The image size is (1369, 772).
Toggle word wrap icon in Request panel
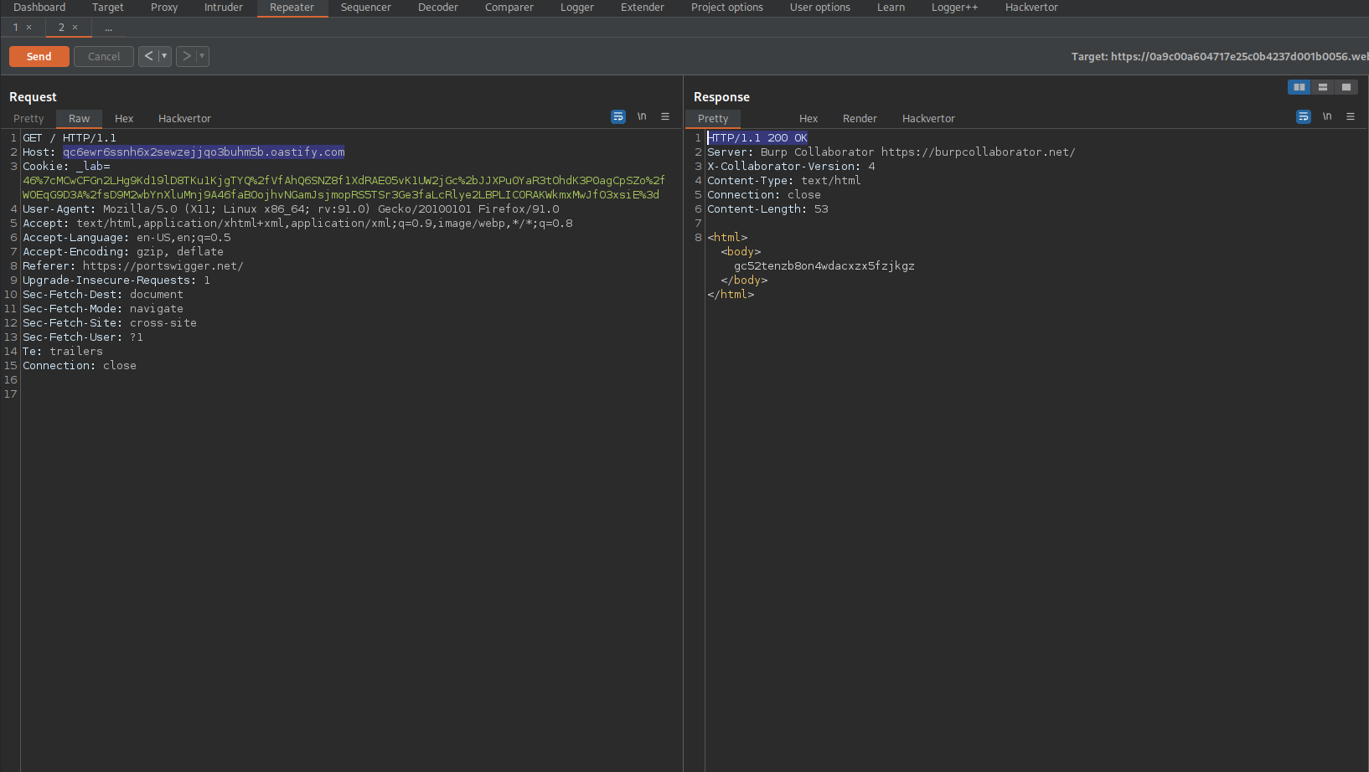click(618, 117)
